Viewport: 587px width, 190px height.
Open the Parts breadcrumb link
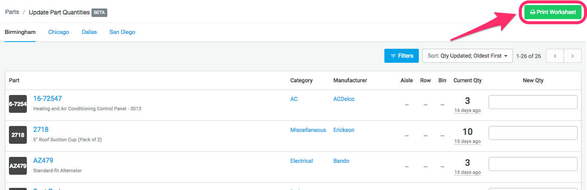coord(12,12)
